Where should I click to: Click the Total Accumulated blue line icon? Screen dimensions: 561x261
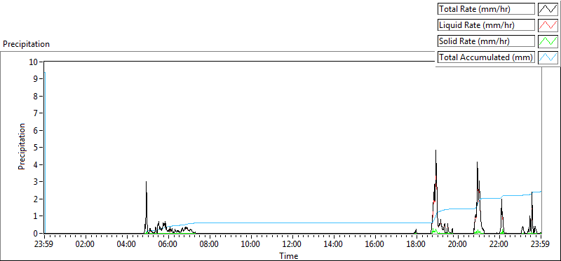[548, 57]
